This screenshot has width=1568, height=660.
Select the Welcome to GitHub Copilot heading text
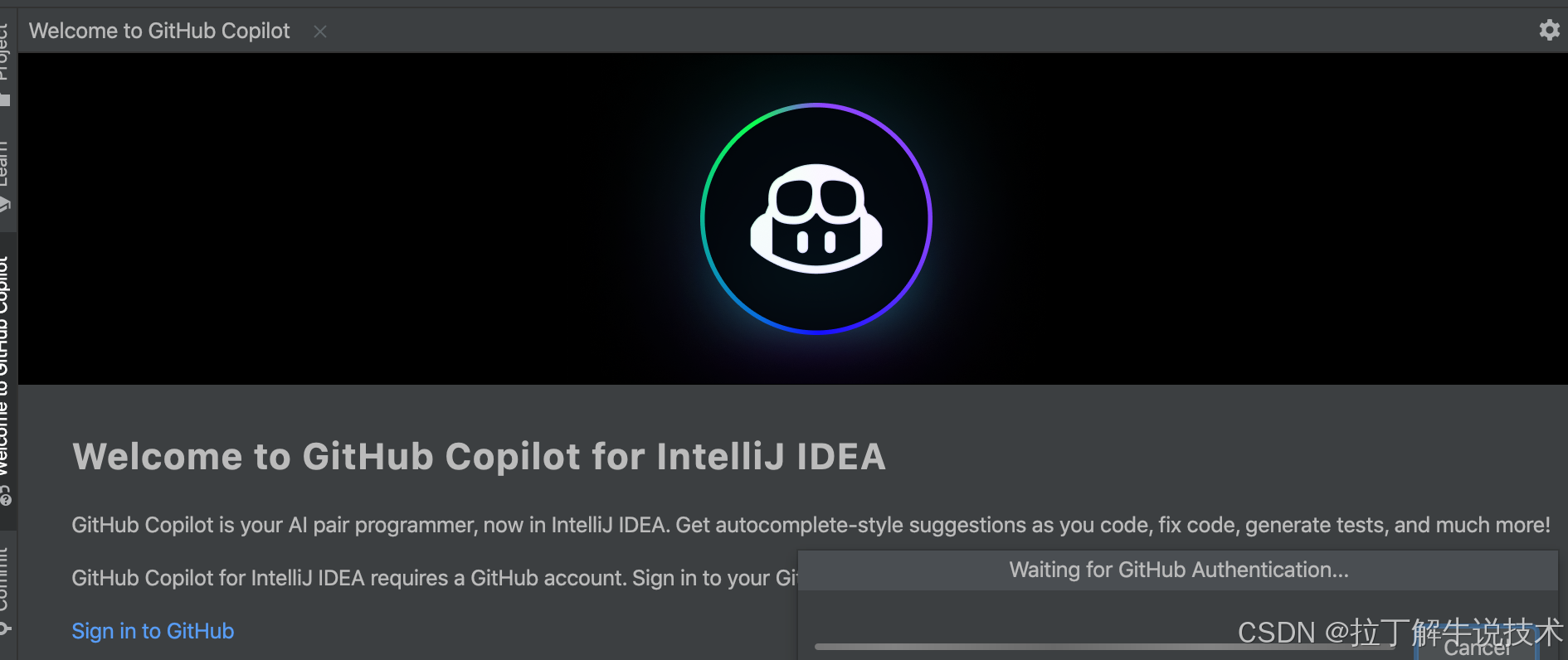480,457
